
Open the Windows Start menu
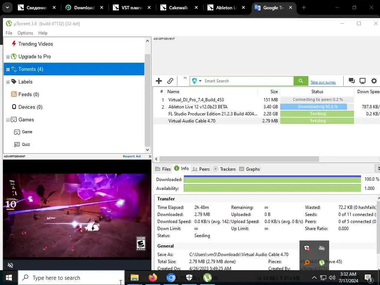[x=9, y=278]
